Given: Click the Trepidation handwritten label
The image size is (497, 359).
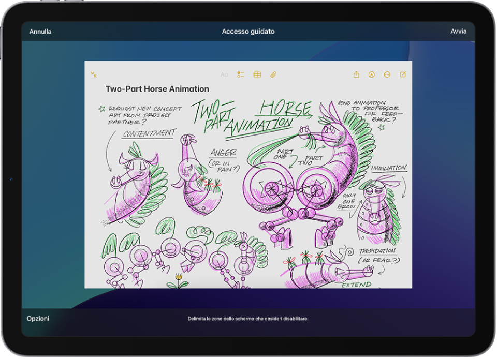Looking at the screenshot, I should coord(378,251).
